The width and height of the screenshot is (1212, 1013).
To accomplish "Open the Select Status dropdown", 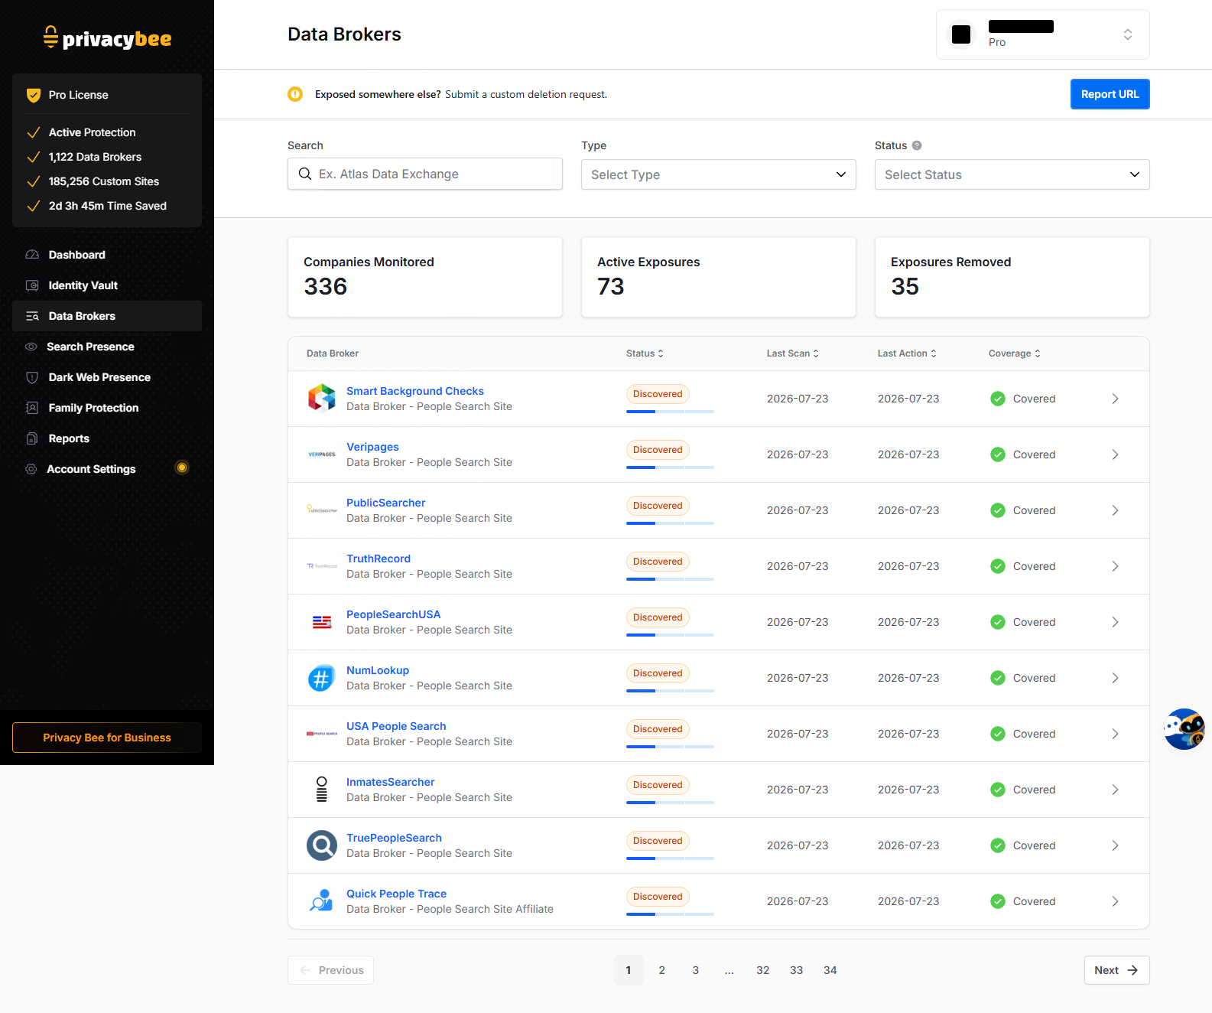I will 1012,174.
